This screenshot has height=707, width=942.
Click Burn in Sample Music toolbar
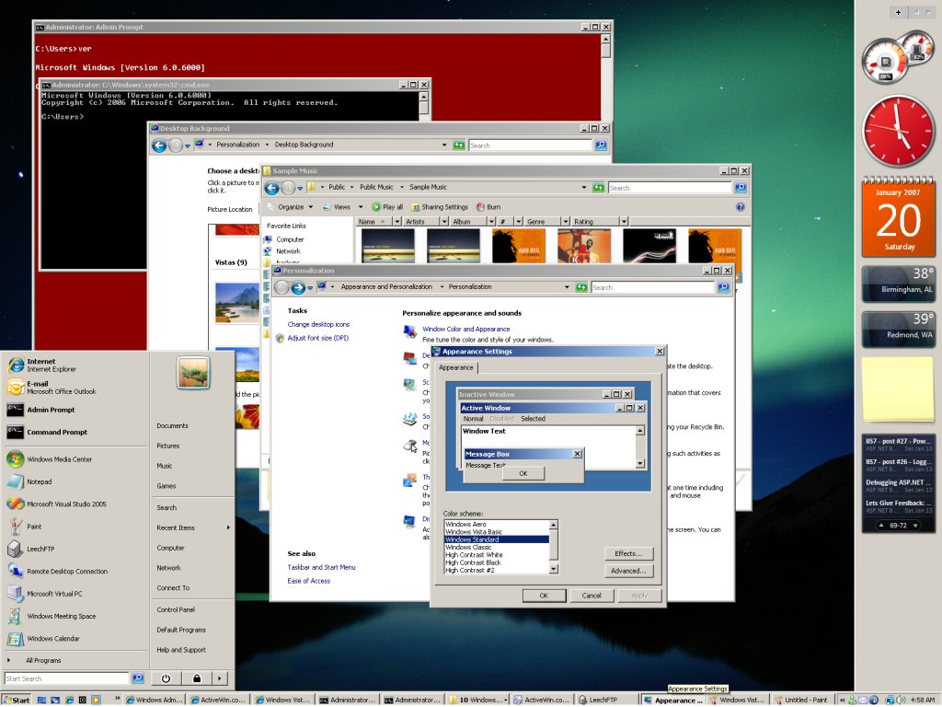pos(488,207)
